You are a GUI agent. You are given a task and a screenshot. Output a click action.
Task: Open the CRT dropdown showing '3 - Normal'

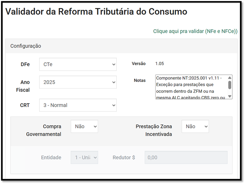tap(78, 105)
